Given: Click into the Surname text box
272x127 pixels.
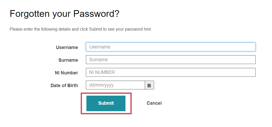Looking at the screenshot, I should coord(171,60).
